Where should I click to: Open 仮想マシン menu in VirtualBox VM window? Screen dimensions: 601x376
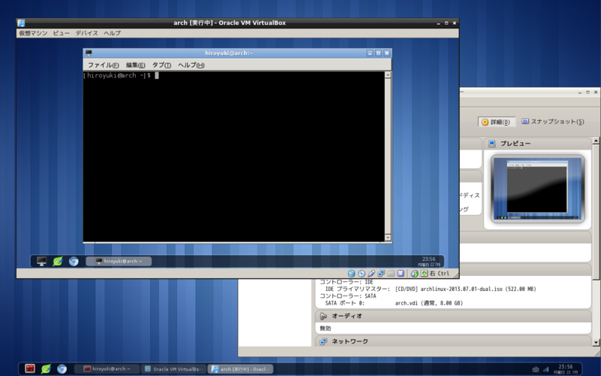point(33,33)
